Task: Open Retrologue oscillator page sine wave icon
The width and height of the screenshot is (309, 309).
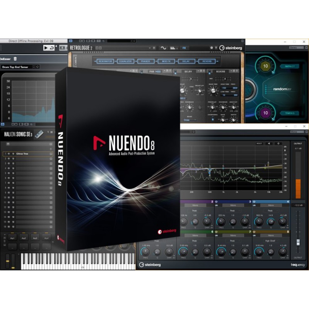Action: (163, 48)
